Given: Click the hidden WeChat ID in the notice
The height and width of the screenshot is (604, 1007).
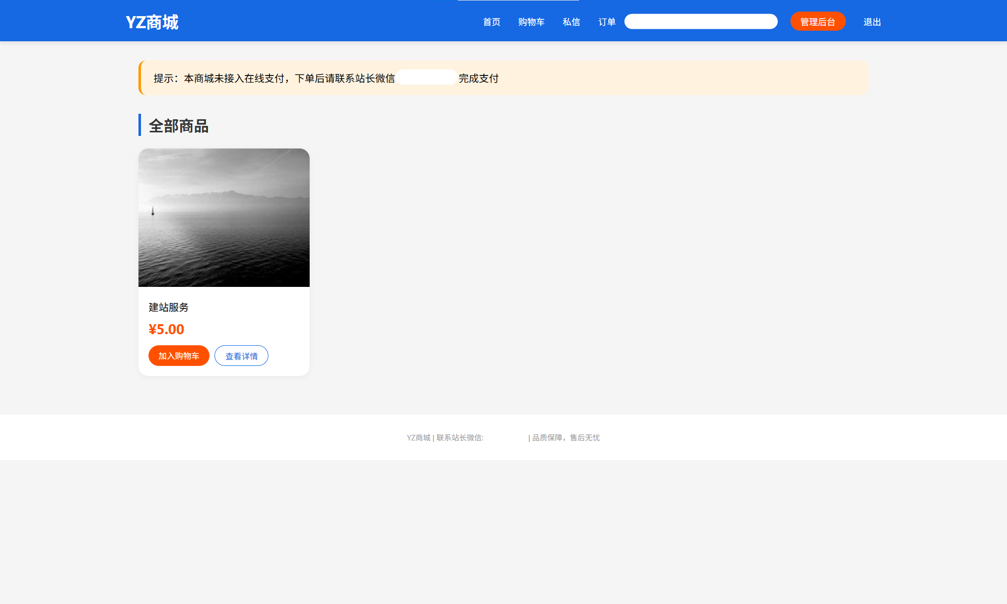Looking at the screenshot, I should point(426,78).
